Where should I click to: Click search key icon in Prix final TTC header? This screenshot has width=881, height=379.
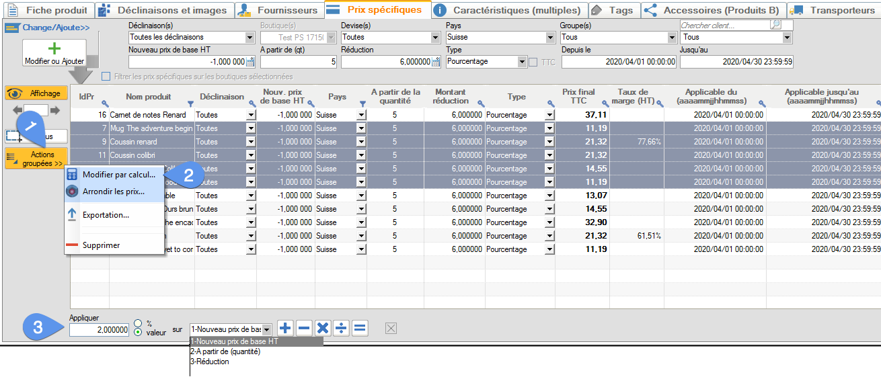(x=605, y=103)
